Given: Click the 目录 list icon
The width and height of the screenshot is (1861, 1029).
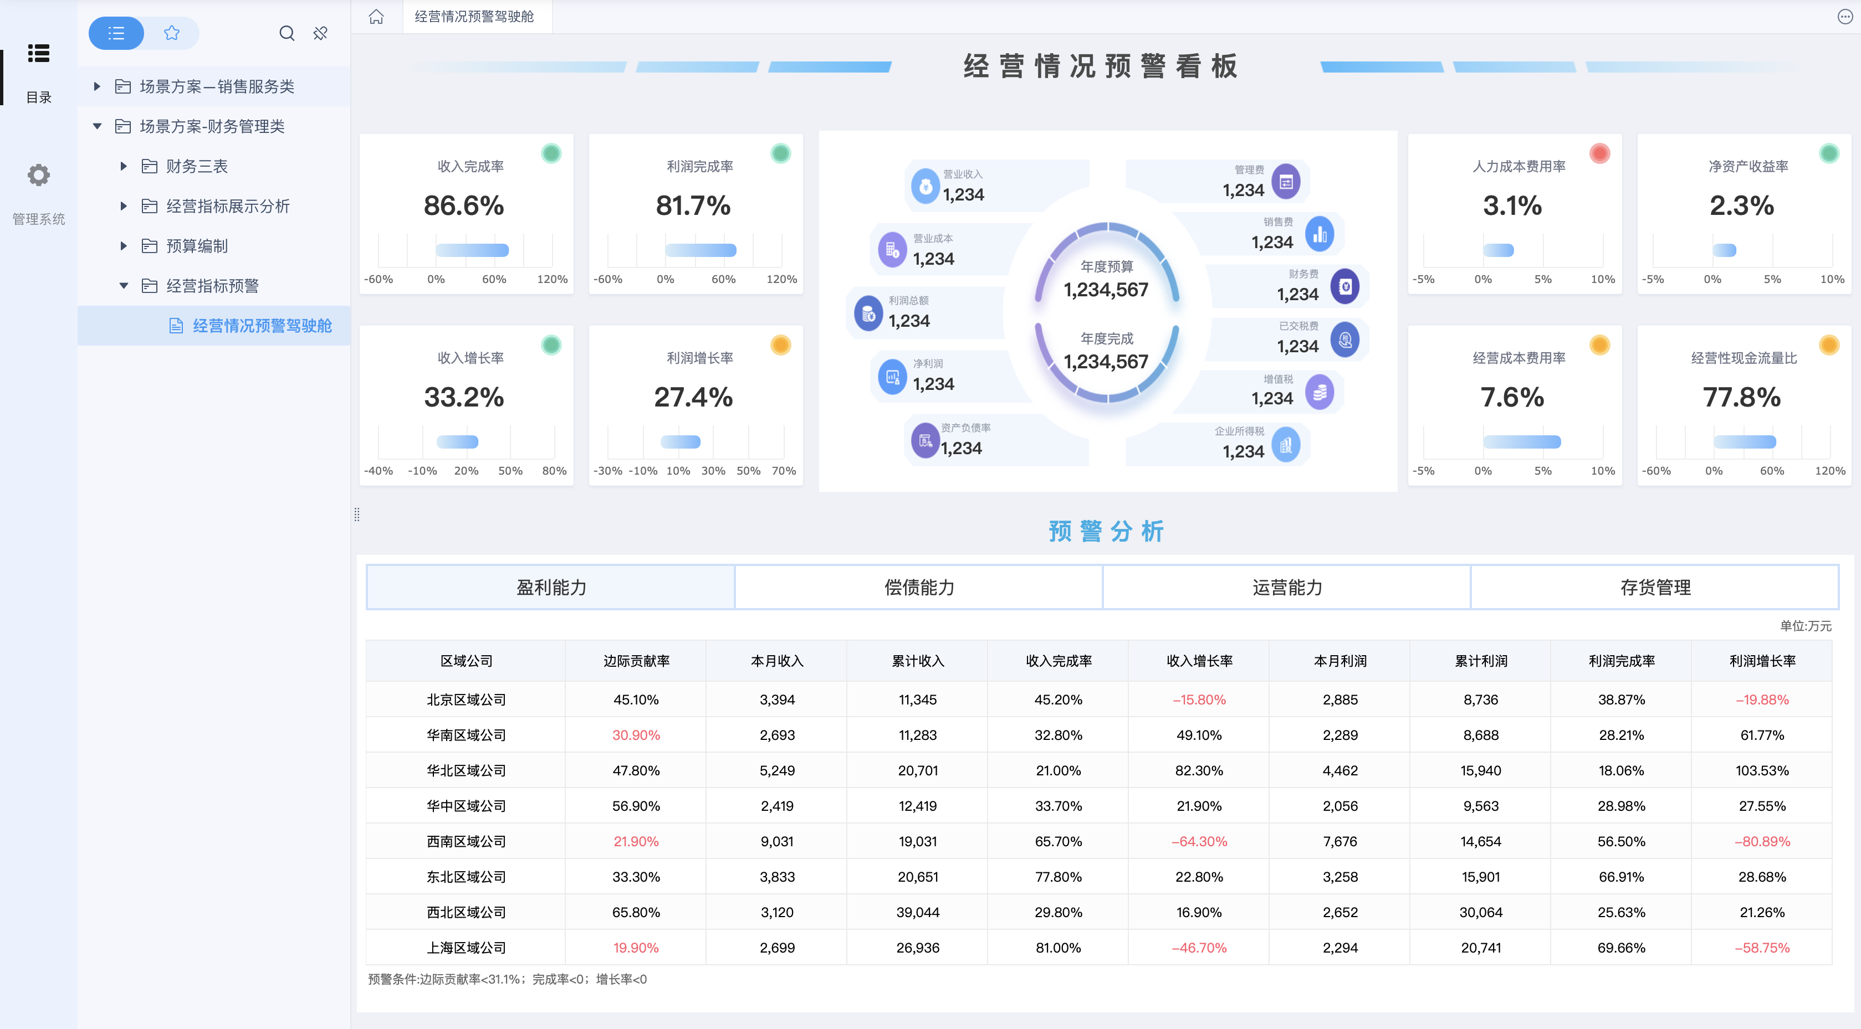Looking at the screenshot, I should (x=38, y=53).
